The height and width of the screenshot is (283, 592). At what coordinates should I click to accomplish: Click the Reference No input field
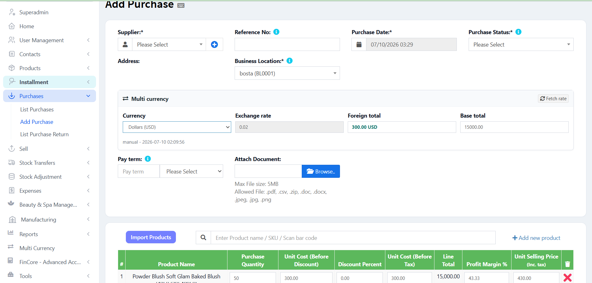click(287, 45)
